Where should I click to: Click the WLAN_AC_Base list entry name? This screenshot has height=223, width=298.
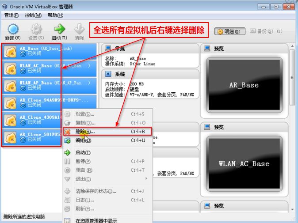pyautogui.click(x=36, y=66)
